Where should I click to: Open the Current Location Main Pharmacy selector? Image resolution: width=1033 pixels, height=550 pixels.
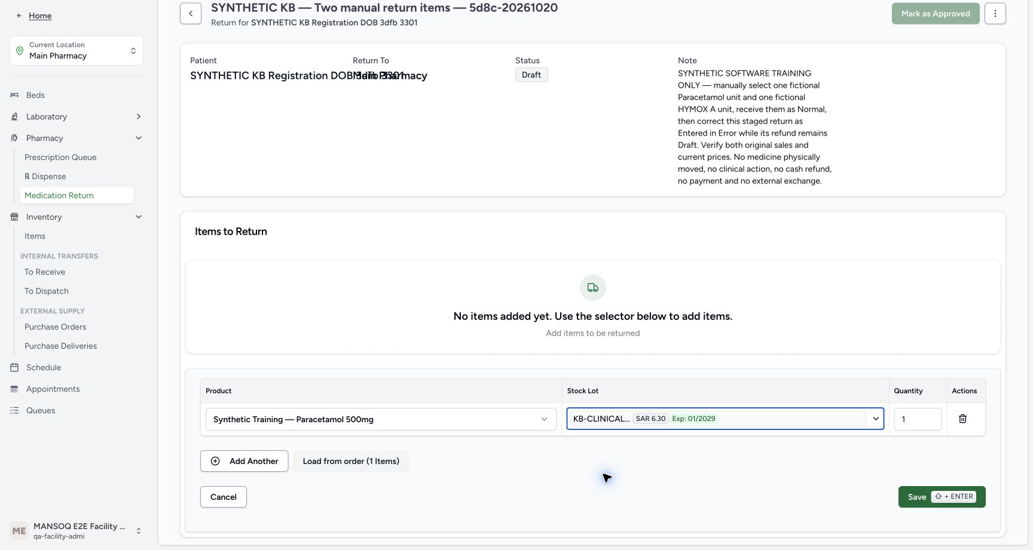[77, 51]
